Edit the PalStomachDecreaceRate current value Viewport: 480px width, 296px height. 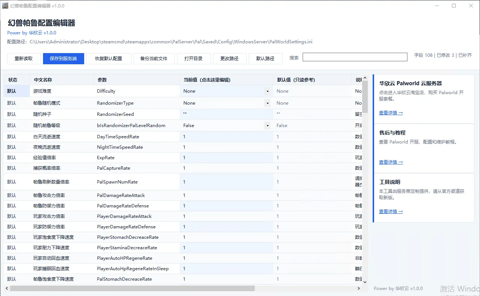coord(226,279)
